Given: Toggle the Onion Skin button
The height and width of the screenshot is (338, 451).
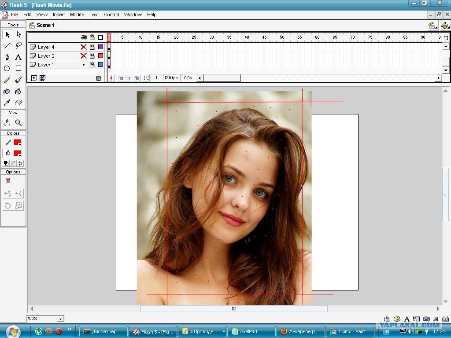Looking at the screenshot, I should 121,78.
